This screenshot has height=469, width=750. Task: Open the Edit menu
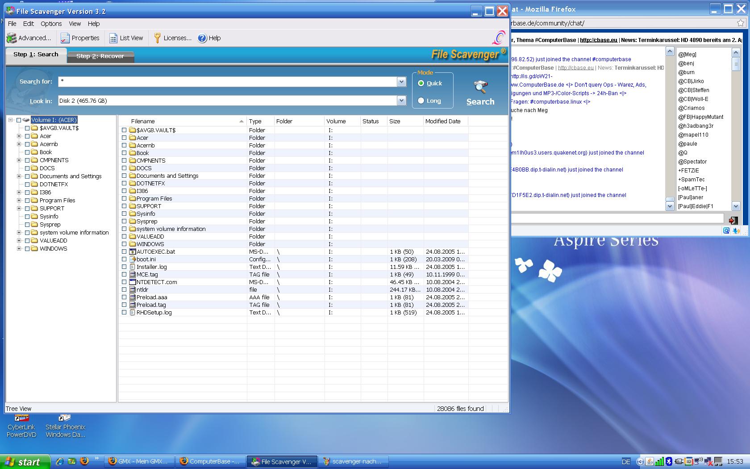(29, 24)
